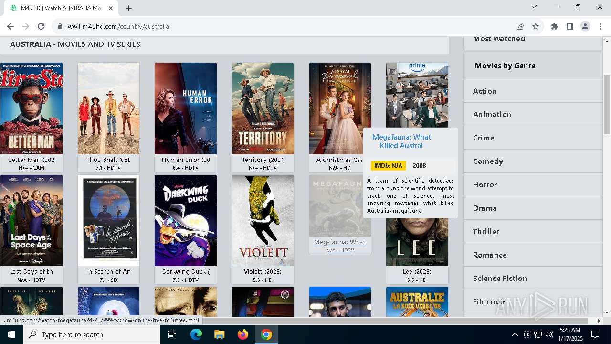Click the tooltip title 'Megafauna: What Killed Austral'
This screenshot has width=611, height=344.
401,141
